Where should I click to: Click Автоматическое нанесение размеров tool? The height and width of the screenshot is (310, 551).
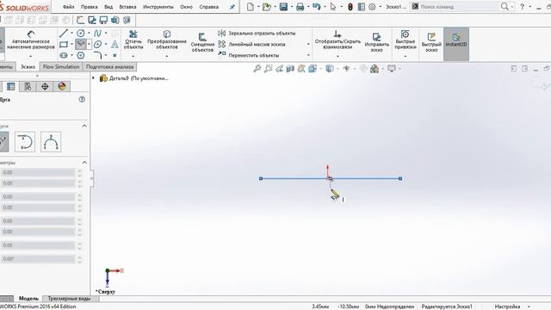click(x=31, y=40)
